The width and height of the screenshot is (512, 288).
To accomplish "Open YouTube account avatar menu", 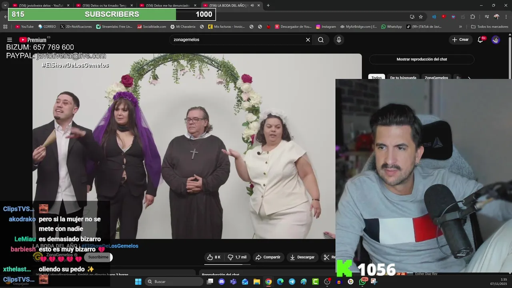I will point(496,40).
